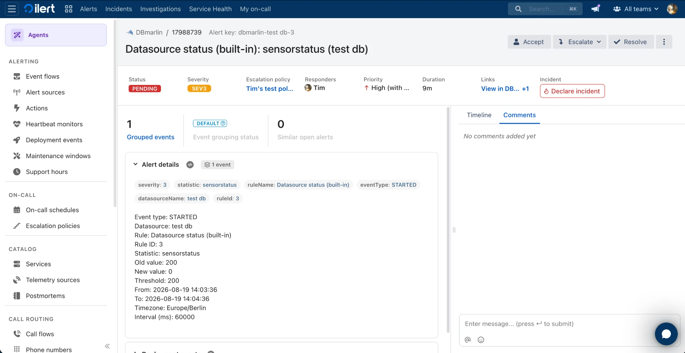The image size is (685, 353).
Task: Open Investigations in top navigation
Action: pyautogui.click(x=160, y=9)
